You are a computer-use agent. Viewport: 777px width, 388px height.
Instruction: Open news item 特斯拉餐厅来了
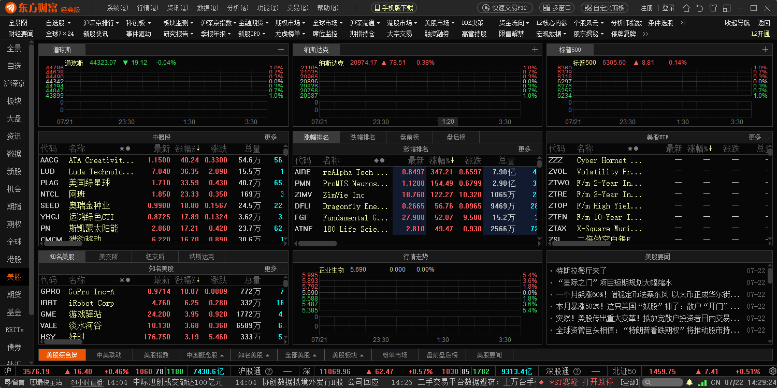[581, 271]
